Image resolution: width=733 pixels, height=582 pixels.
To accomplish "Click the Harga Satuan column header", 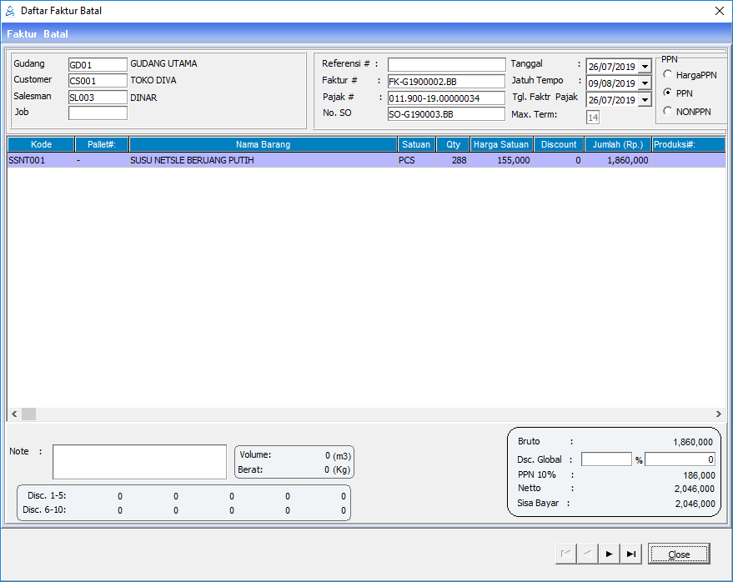I will [501, 144].
